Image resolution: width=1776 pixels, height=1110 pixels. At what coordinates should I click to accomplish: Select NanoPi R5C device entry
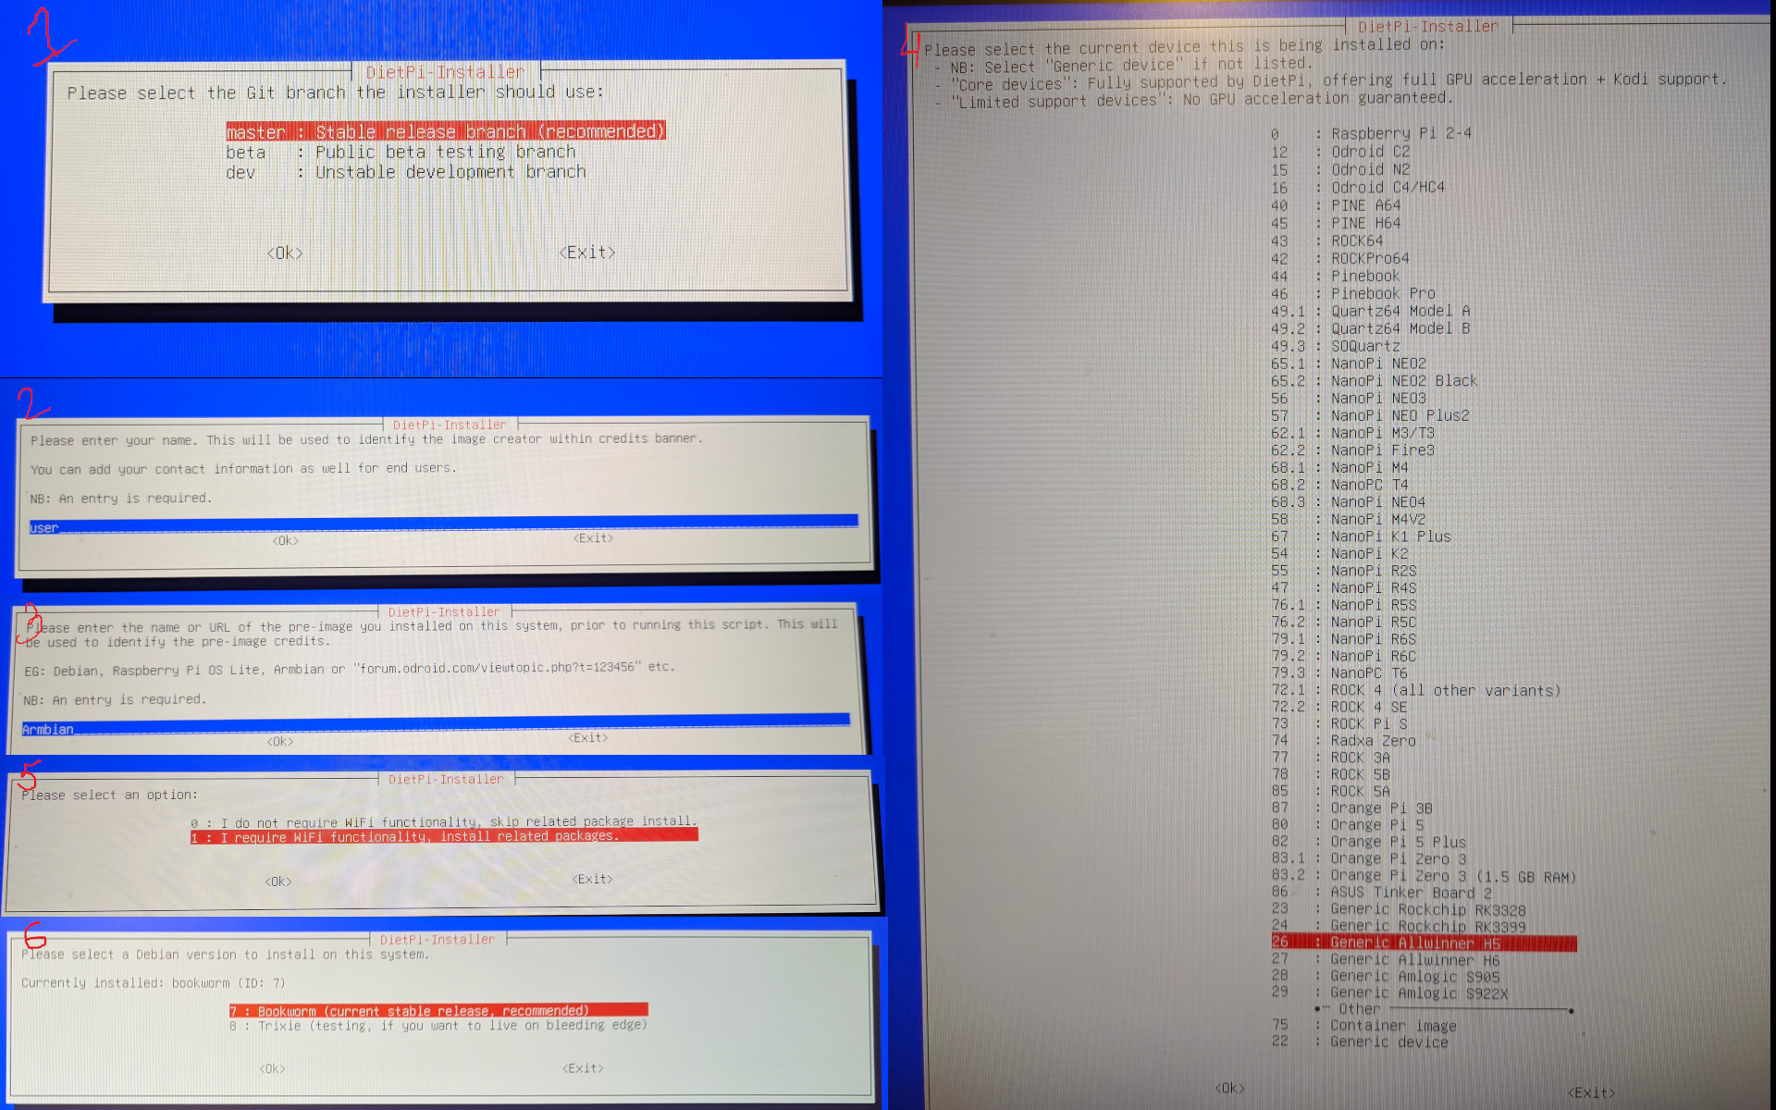(1344, 622)
